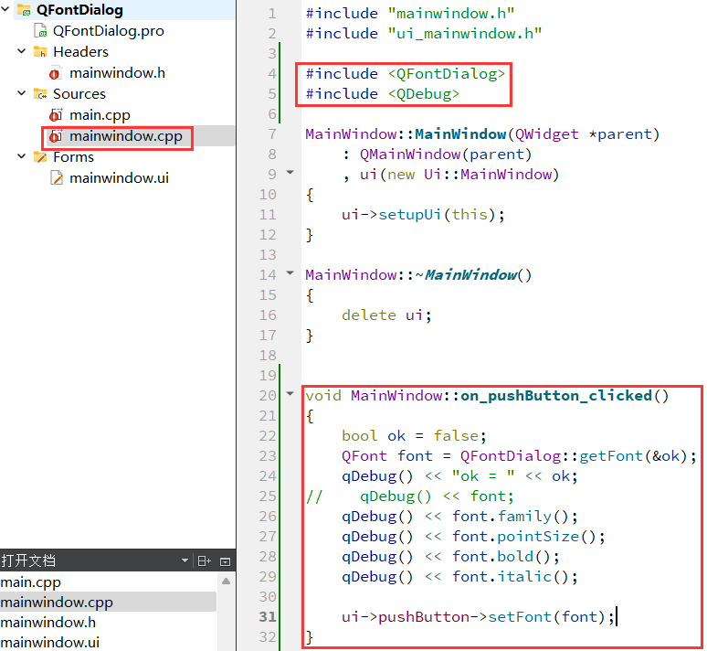707x651 pixels.
Task: Open QFontDialog.pro in the project tree
Action: 108,31
